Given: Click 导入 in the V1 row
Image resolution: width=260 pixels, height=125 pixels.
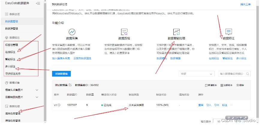Looking at the screenshot, I should click(x=209, y=105).
